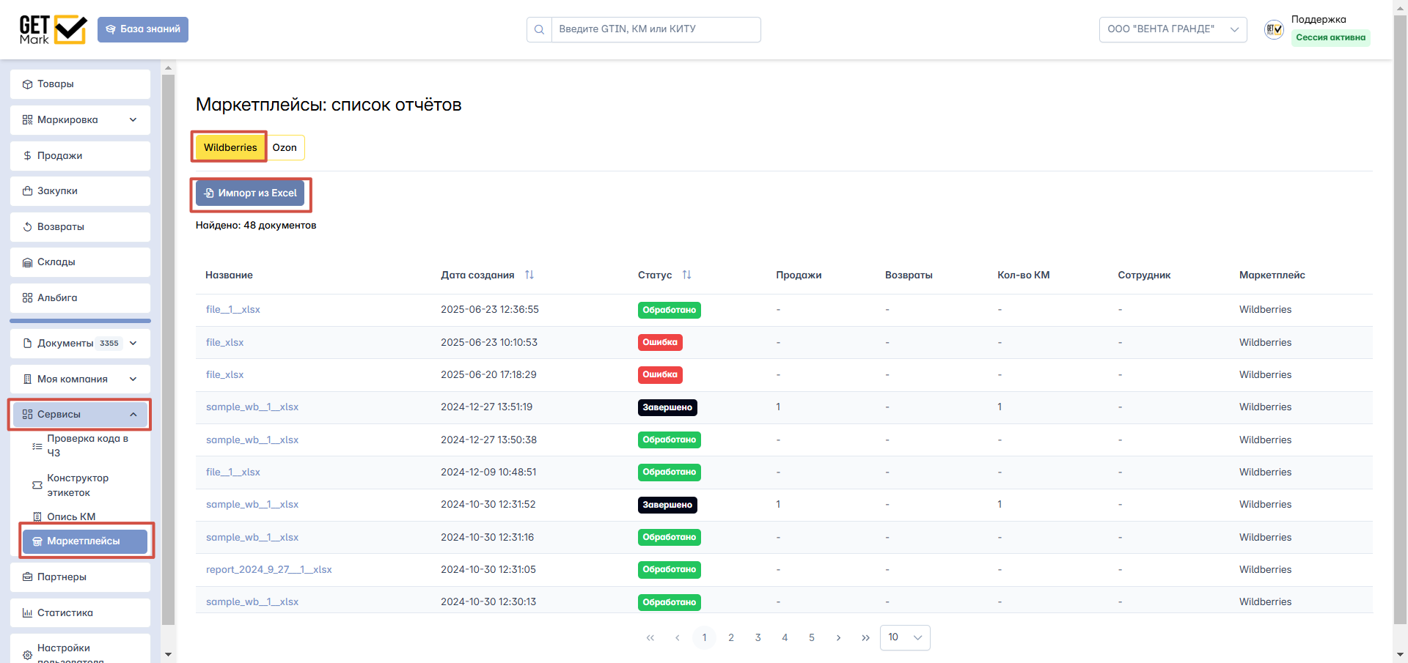Viewport: 1408px width, 663px height.
Task: Click the Статистика chart icon
Action: [x=28, y=613]
